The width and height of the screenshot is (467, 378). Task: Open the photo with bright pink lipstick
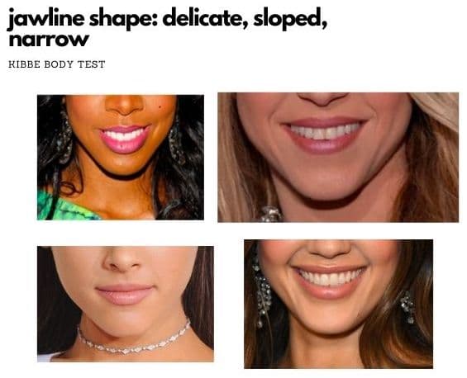121,158
